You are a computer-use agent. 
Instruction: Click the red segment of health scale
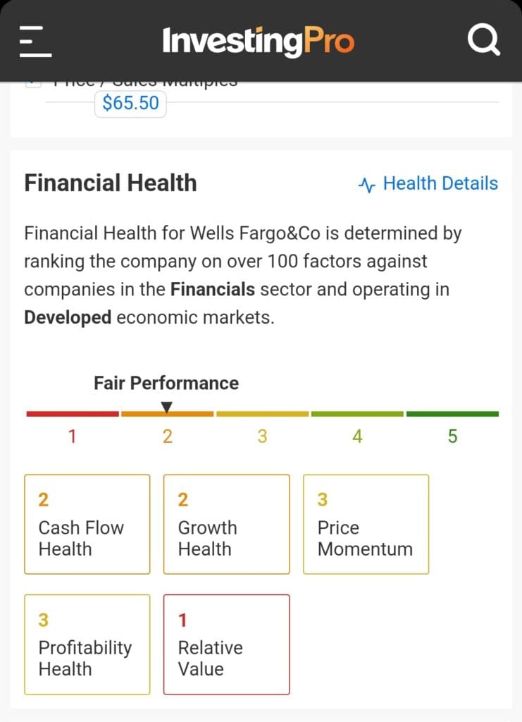(x=73, y=414)
